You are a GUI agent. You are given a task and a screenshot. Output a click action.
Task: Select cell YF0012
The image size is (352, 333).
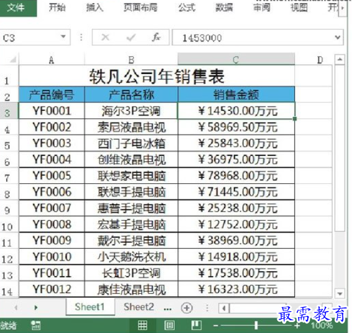52,289
